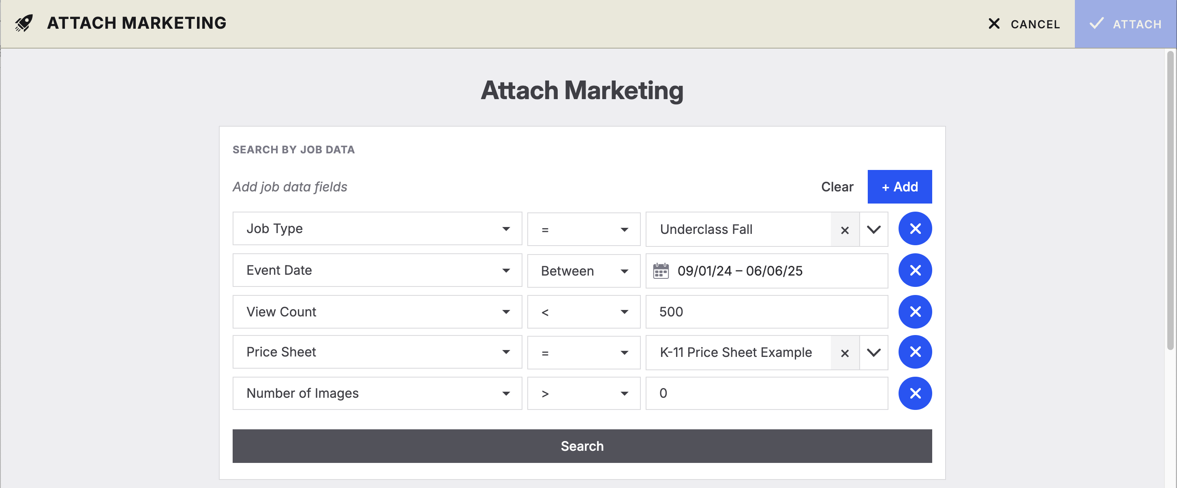
Task: Clear the Underclass Fall selection
Action: pos(844,230)
